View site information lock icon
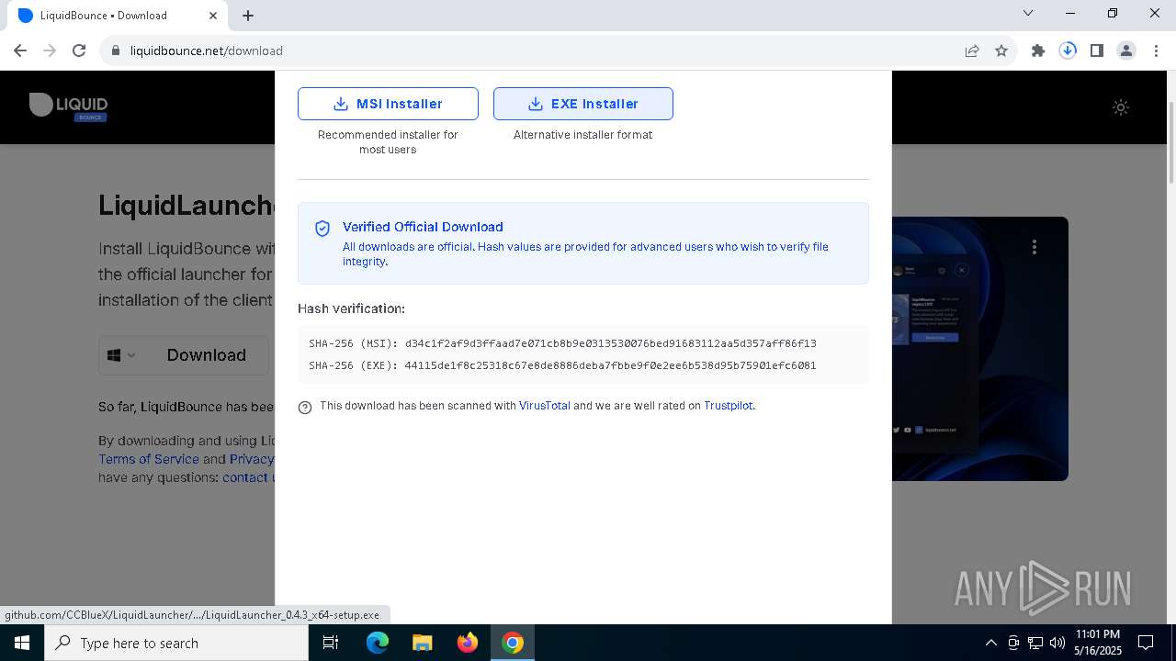The height and width of the screenshot is (661, 1176). tap(116, 50)
